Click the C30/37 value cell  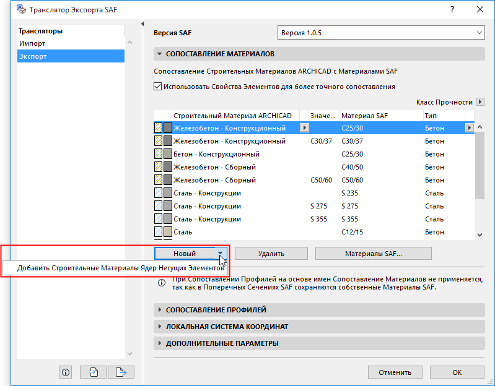click(321, 141)
